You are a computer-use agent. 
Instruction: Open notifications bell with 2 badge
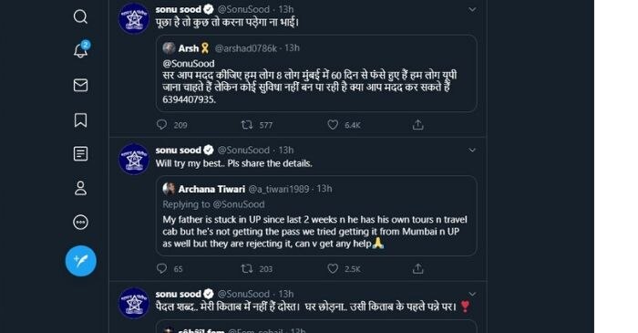click(x=81, y=49)
